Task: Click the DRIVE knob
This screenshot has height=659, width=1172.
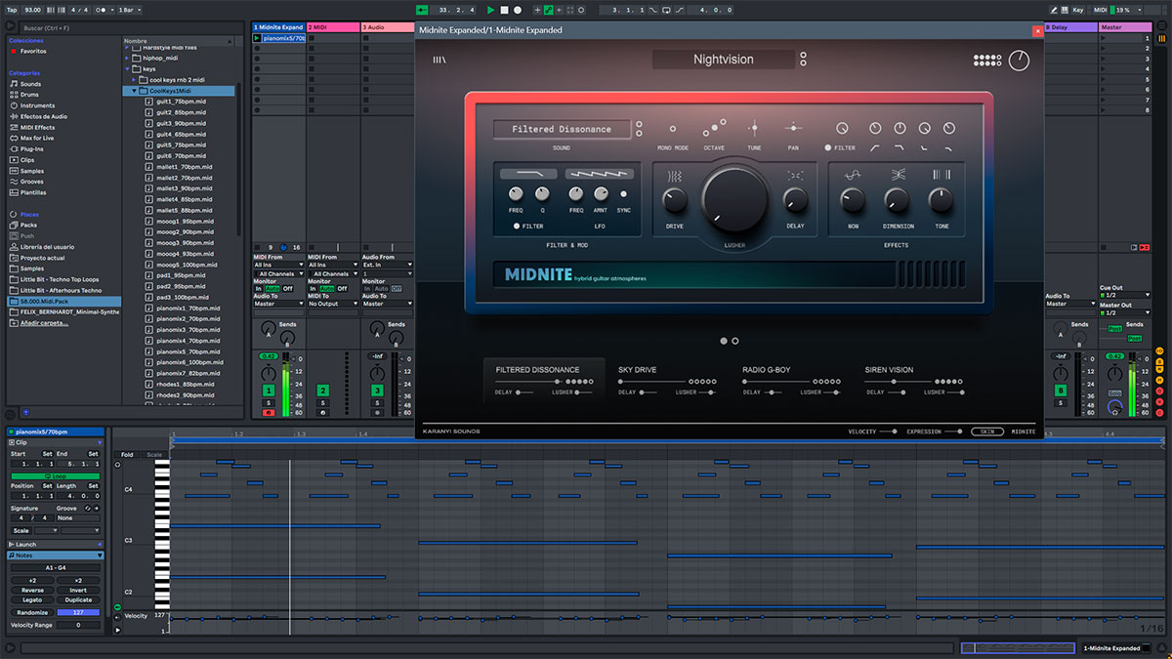Action: [x=675, y=201]
